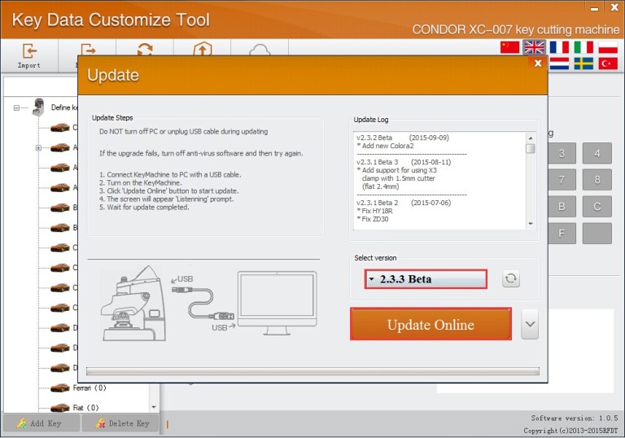
Task: Click the 'Add new Colora2' log line
Action: pos(385,146)
